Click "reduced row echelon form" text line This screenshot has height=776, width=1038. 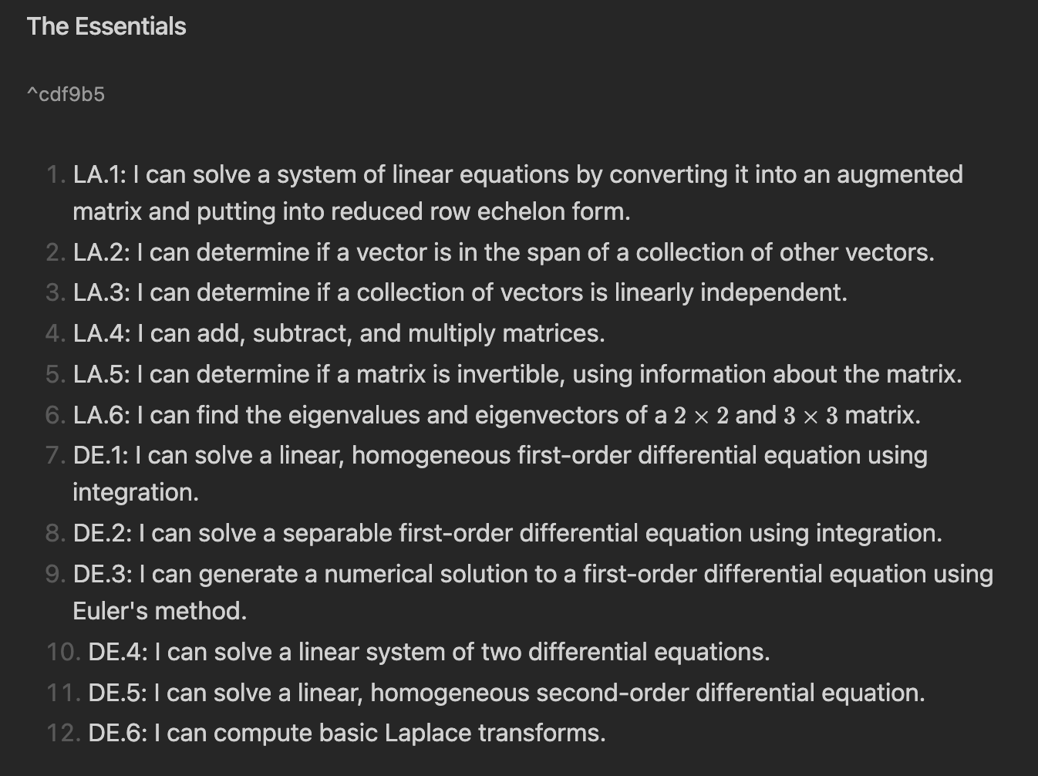352,211
